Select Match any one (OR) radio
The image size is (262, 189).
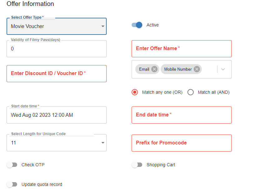pos(135,92)
